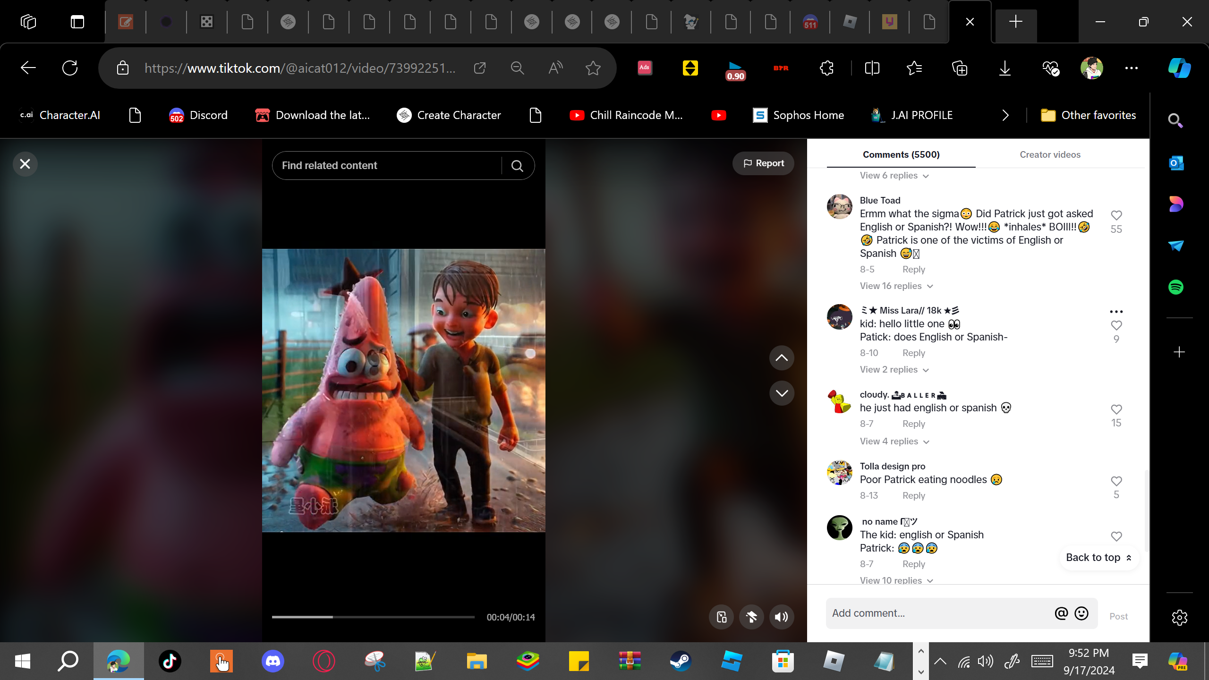Open emoji picker in comment box
Screen dimensions: 1209x680
[x=1081, y=613]
